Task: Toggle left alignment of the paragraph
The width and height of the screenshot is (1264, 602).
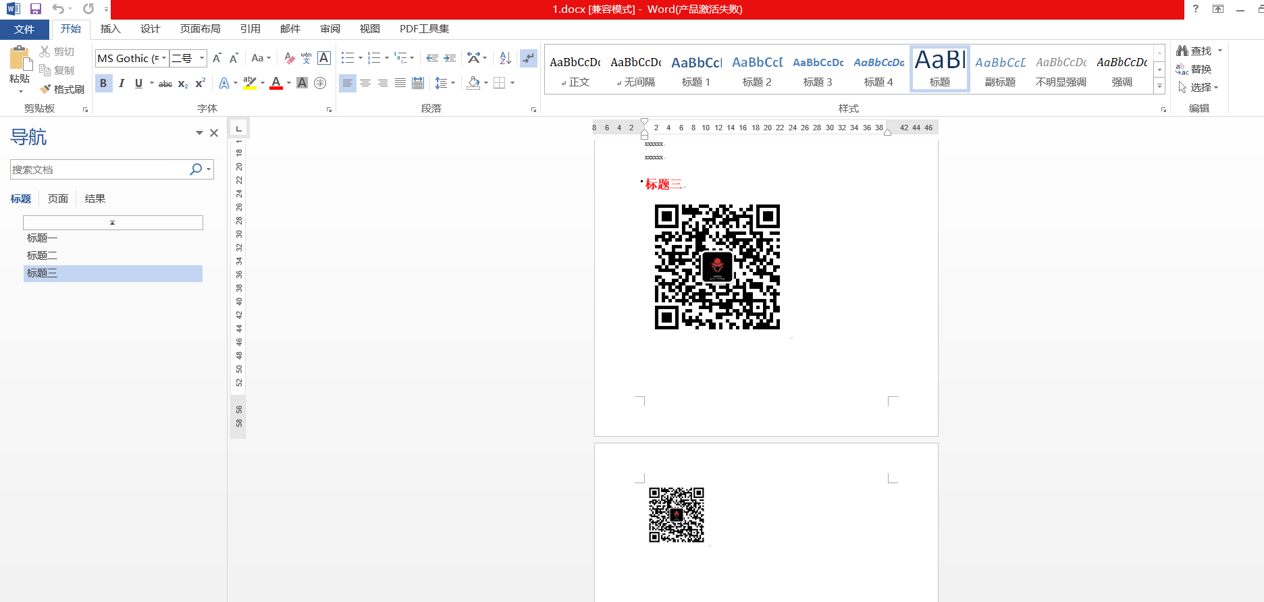Action: pyautogui.click(x=347, y=83)
